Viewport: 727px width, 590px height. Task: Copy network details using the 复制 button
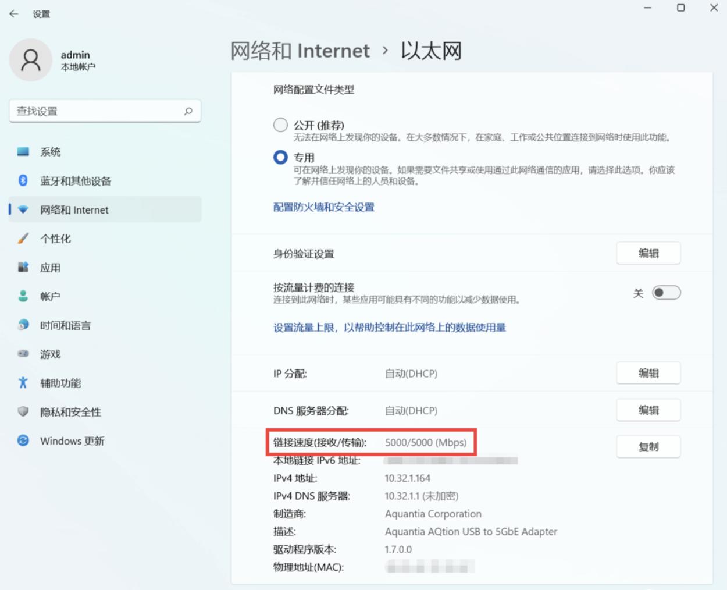coord(648,446)
